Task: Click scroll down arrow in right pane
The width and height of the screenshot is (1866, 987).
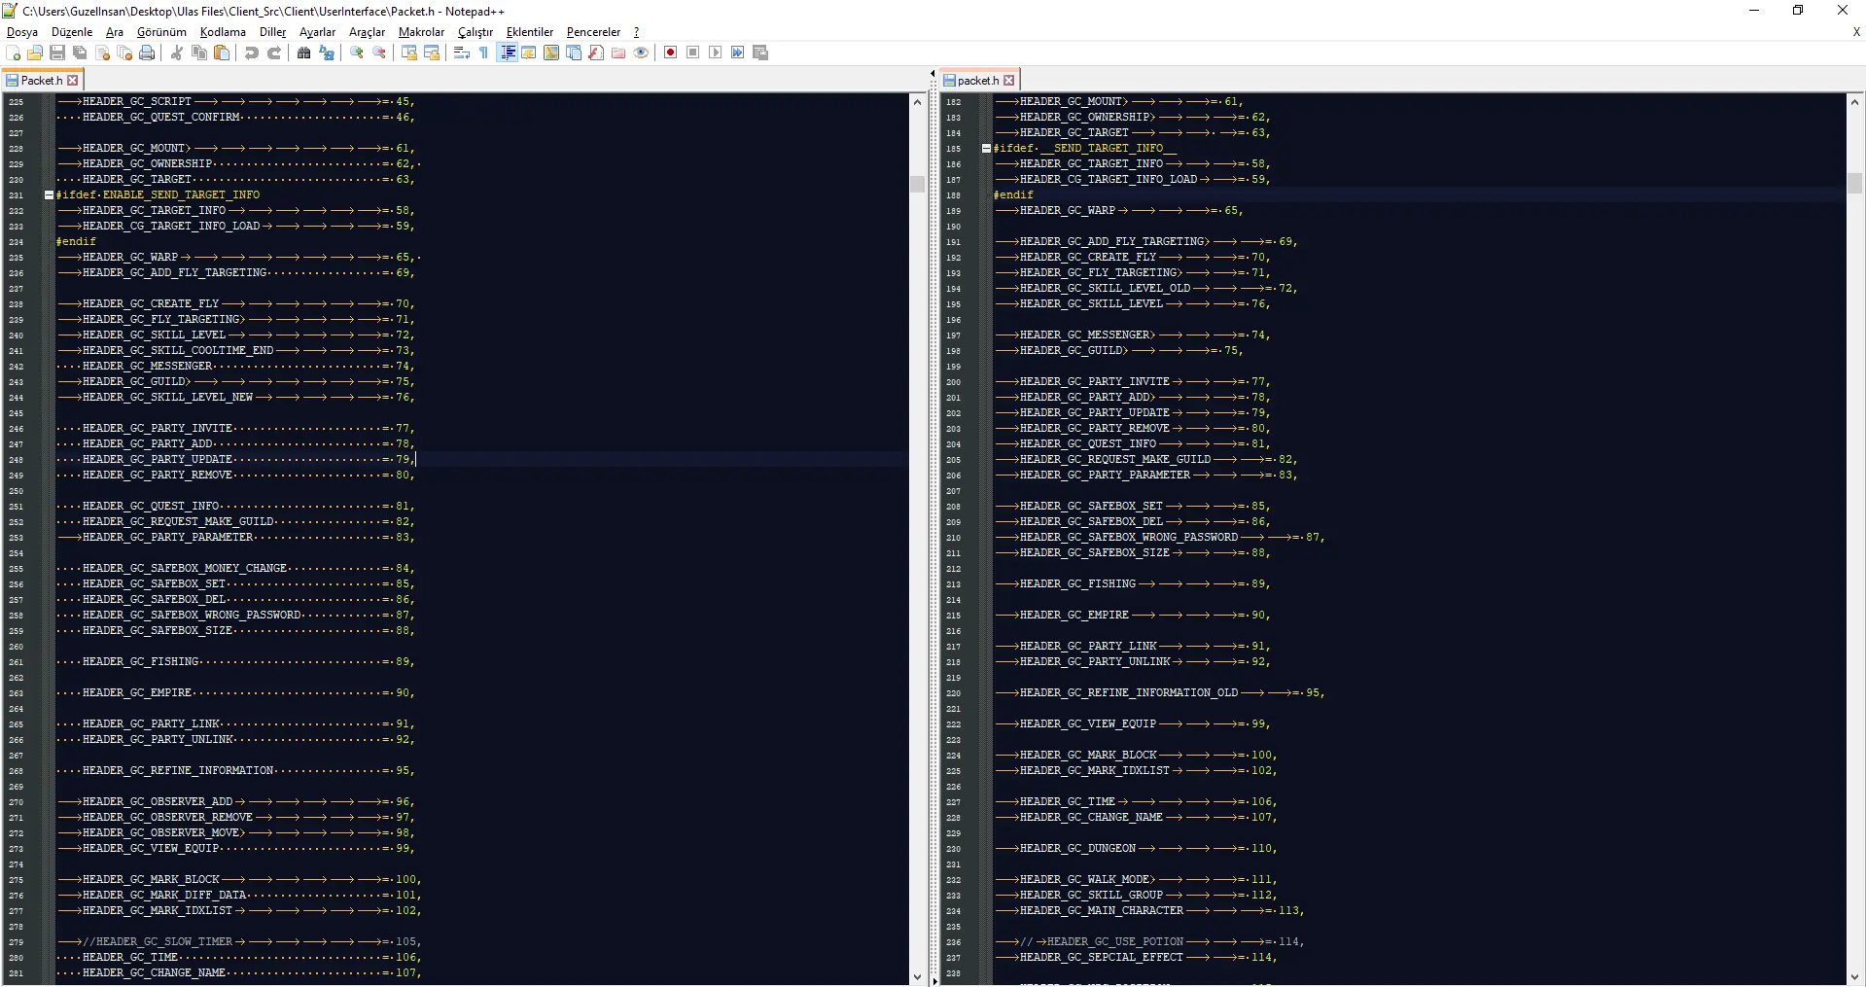Action: [1854, 977]
